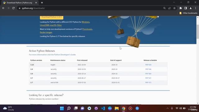Open the Windows download link
This screenshot has width=199, height=112.
(x=86, y=22)
